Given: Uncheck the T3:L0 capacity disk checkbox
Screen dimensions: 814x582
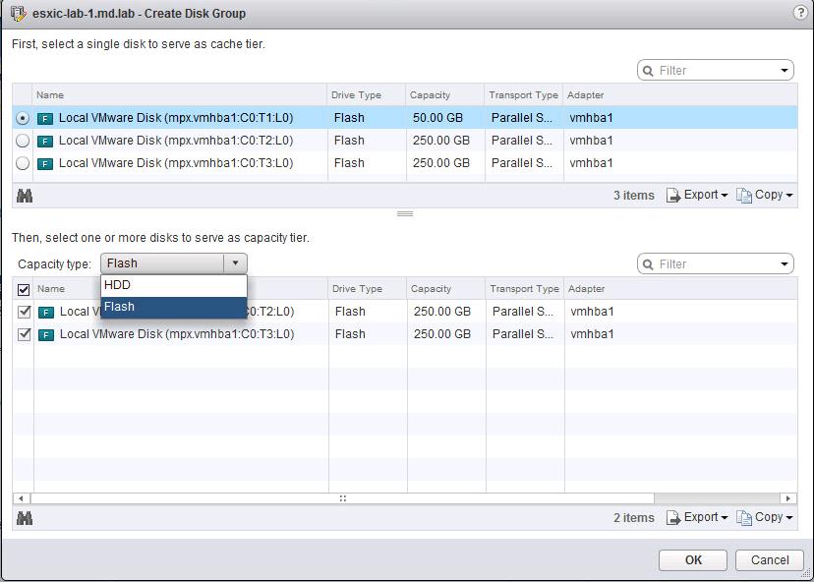Looking at the screenshot, I should 24,334.
